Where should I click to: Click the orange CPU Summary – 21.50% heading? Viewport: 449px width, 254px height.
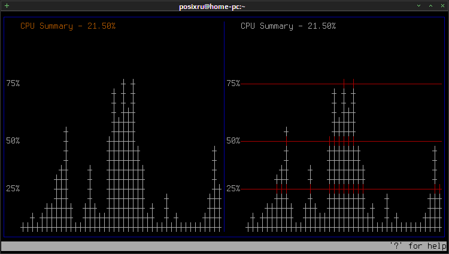68,26
